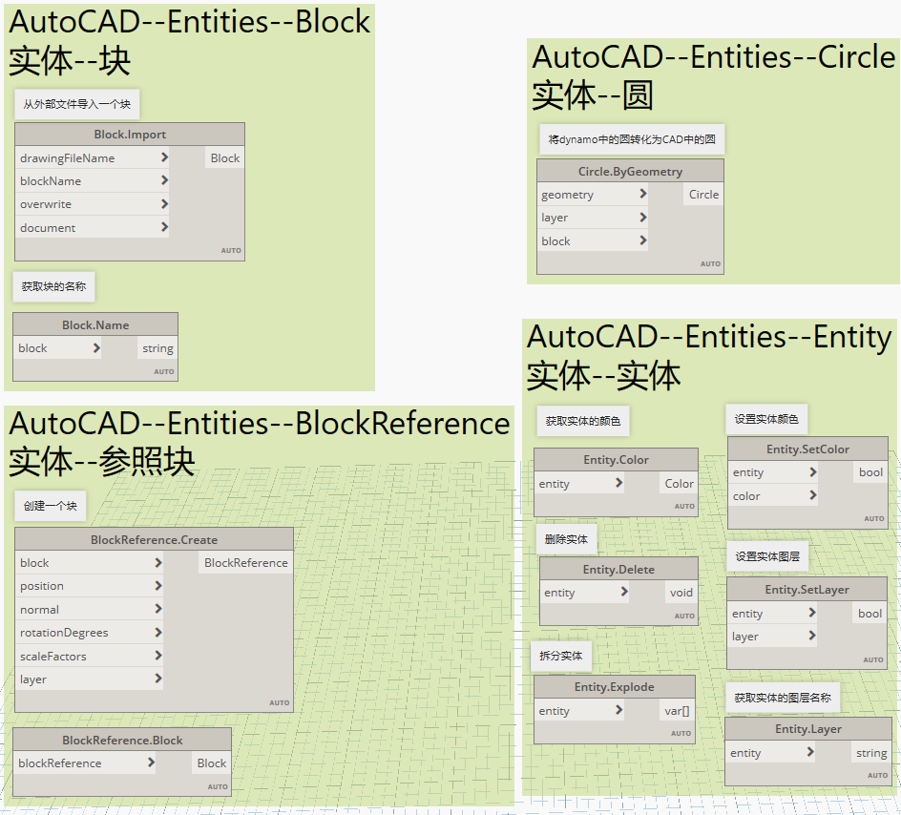Screen dimensions: 901x815
Task: Click the string output port on Block.Name
Action: click(157, 347)
